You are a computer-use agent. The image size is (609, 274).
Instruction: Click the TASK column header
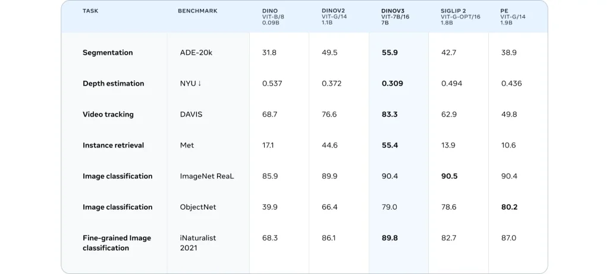click(x=90, y=11)
